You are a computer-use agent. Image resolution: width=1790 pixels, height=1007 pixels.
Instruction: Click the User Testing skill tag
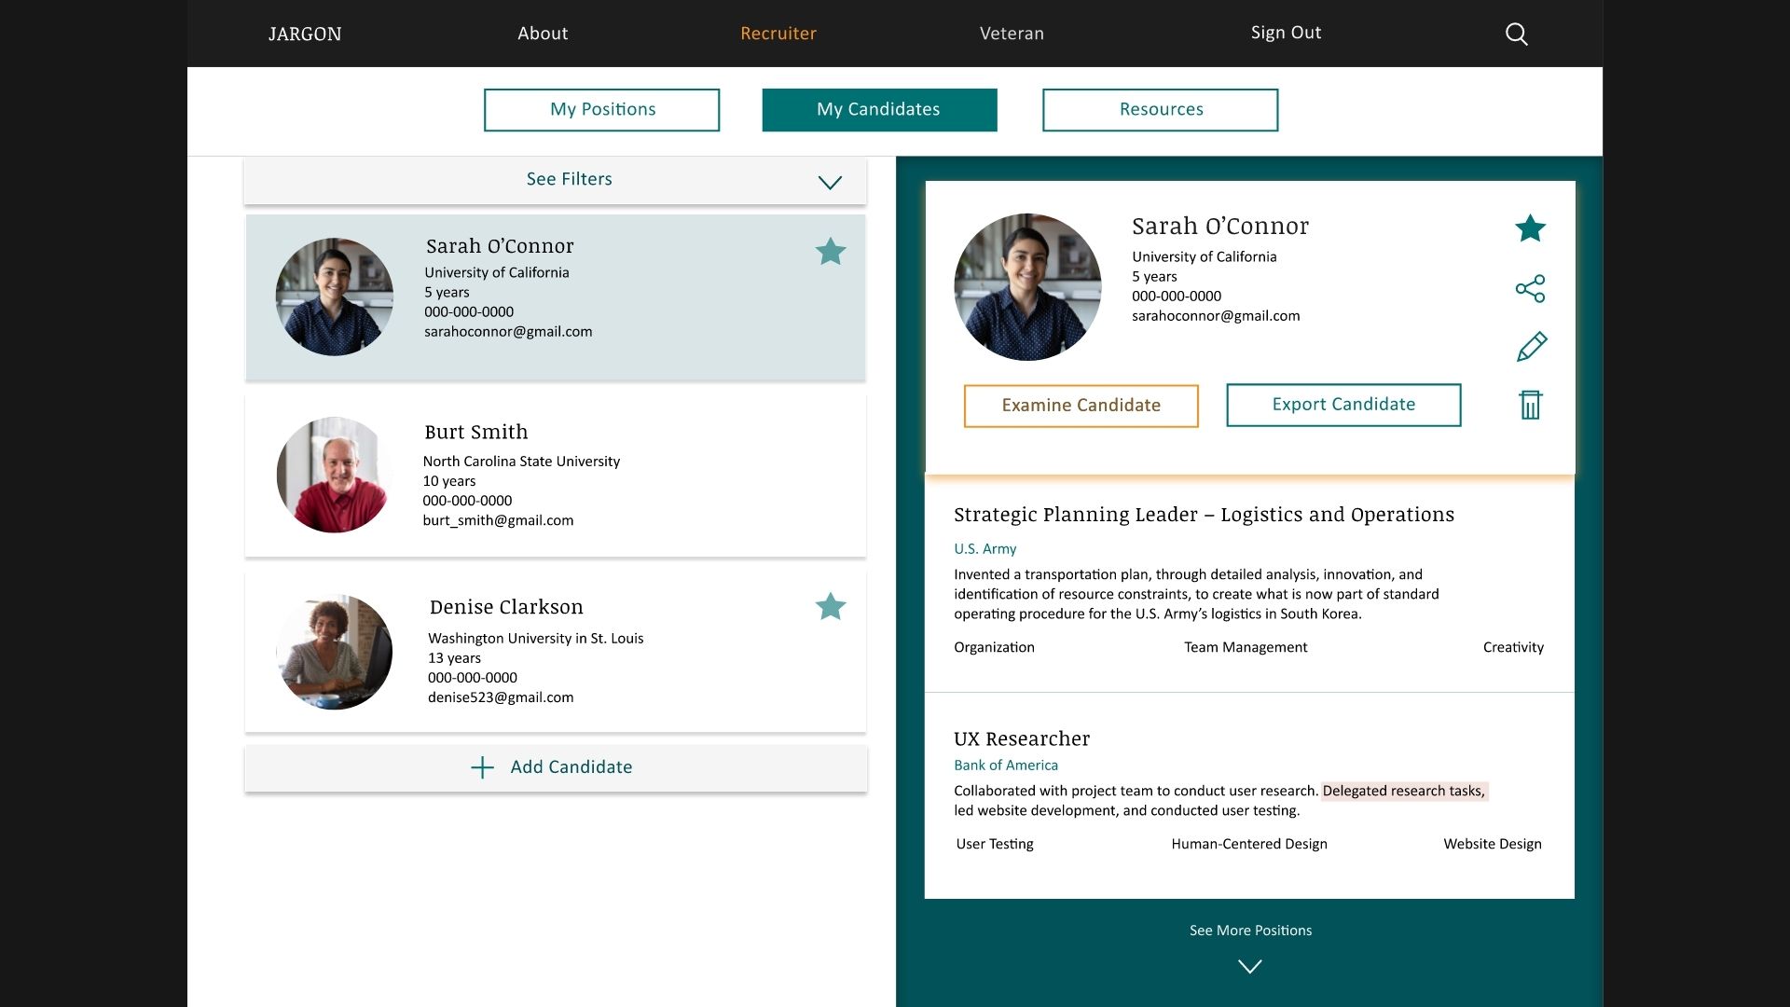point(994,844)
